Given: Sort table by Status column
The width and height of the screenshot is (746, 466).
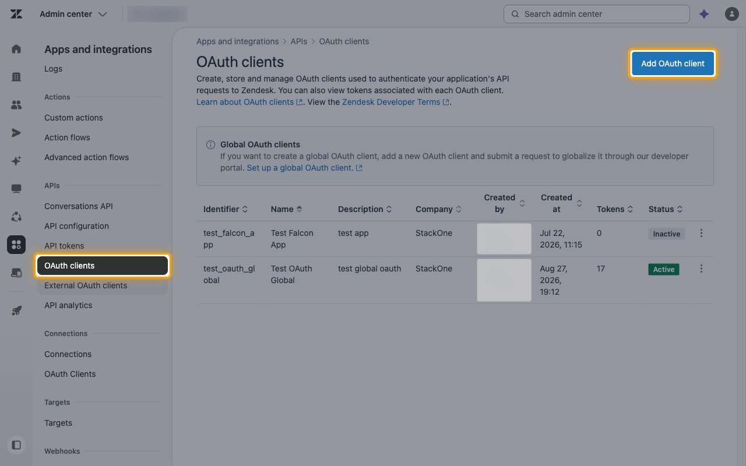Looking at the screenshot, I should pos(666,209).
